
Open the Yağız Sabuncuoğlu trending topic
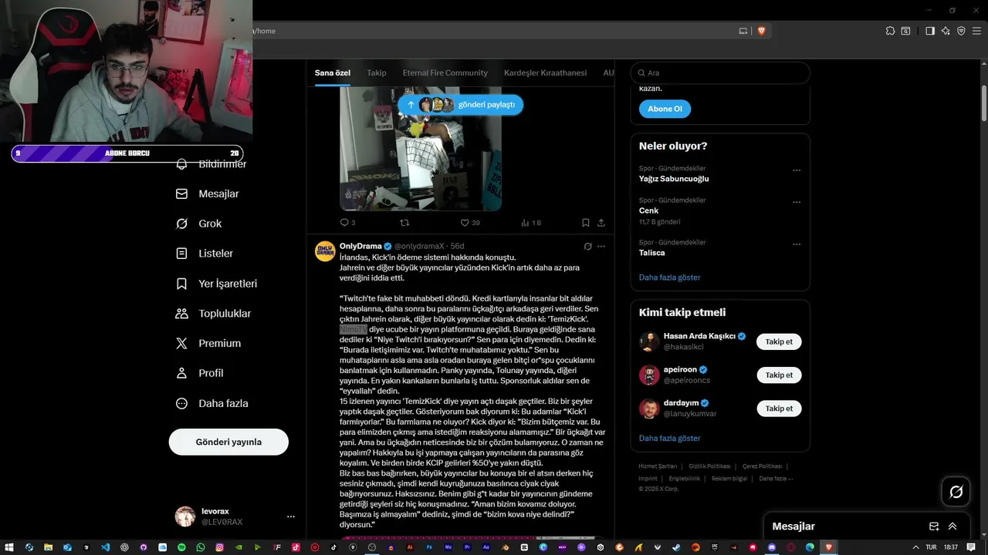[673, 179]
